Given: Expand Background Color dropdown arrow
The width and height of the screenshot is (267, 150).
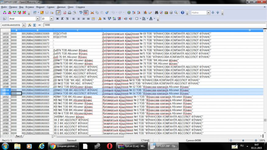Looking at the screenshot, I should click(x=147, y=19).
